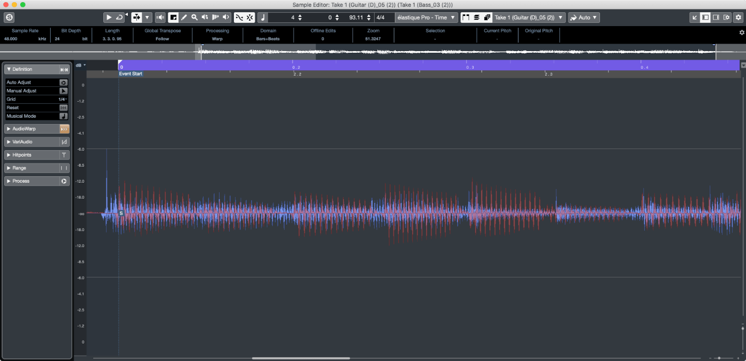Image resolution: width=746 pixels, height=361 pixels.
Task: Select the Zoom magnifier tool
Action: coord(194,17)
